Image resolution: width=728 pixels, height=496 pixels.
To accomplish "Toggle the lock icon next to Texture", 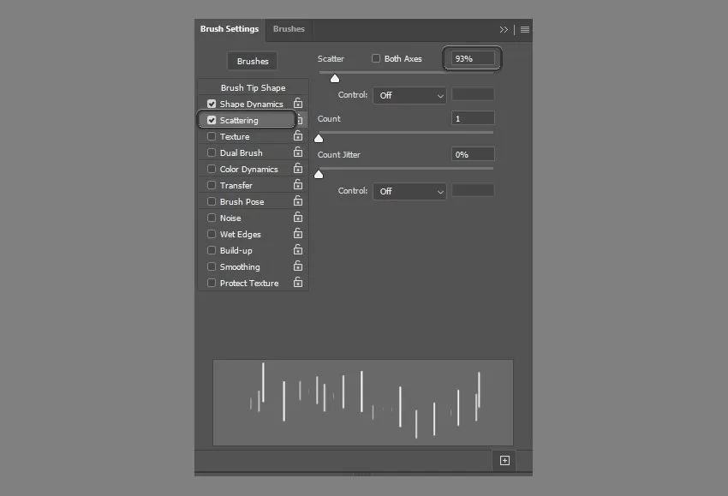I will click(x=298, y=136).
